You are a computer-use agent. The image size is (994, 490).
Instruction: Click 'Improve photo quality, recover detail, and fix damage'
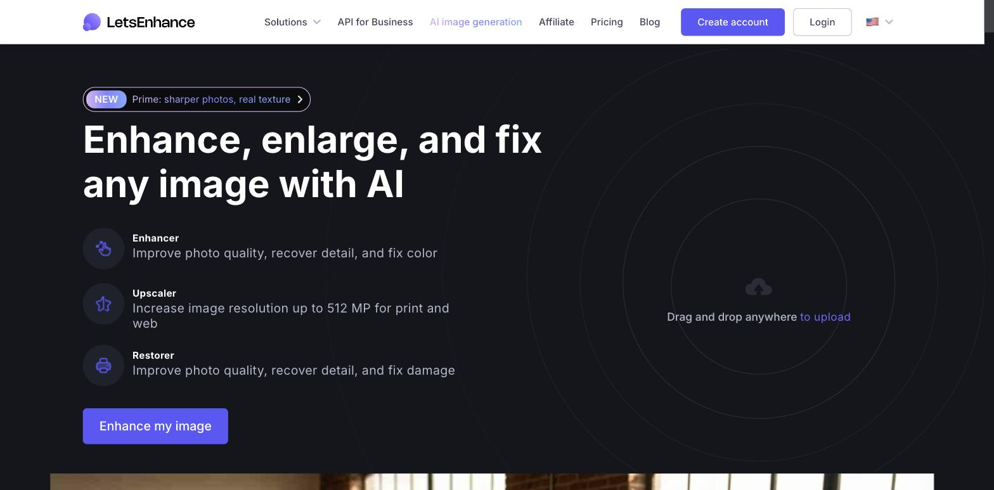coord(294,370)
